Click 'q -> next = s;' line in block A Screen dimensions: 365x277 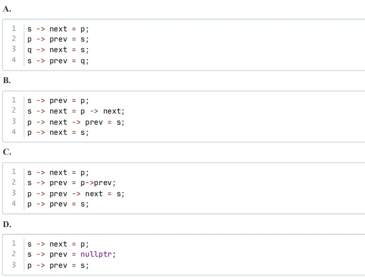click(58, 50)
